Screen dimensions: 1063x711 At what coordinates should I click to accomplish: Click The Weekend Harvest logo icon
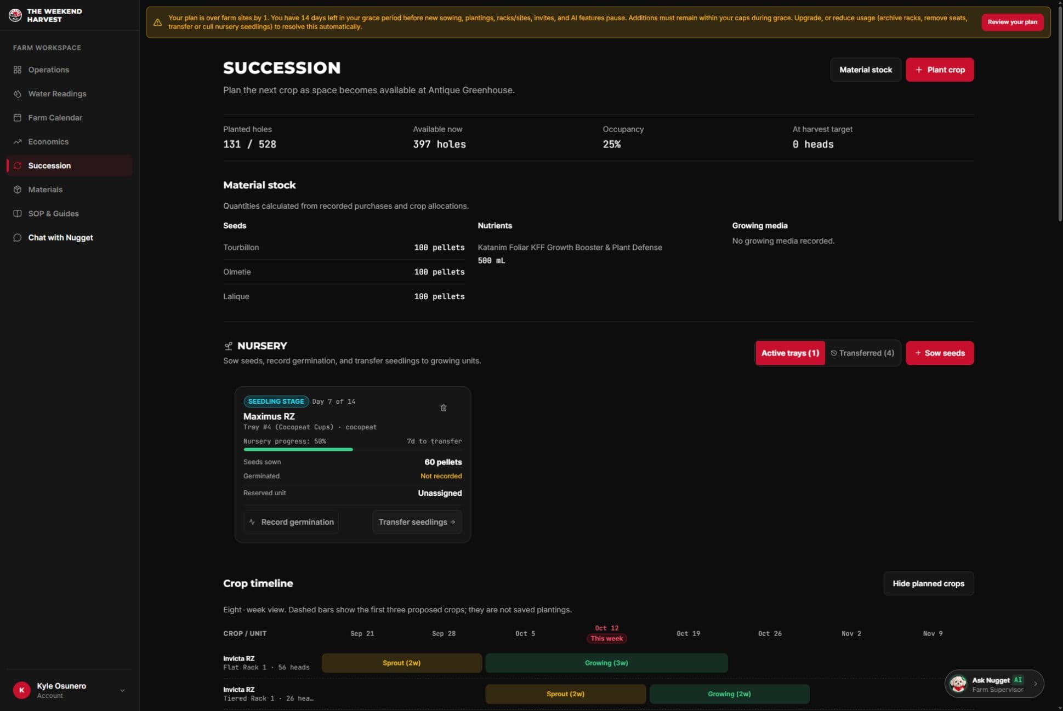[15, 15]
